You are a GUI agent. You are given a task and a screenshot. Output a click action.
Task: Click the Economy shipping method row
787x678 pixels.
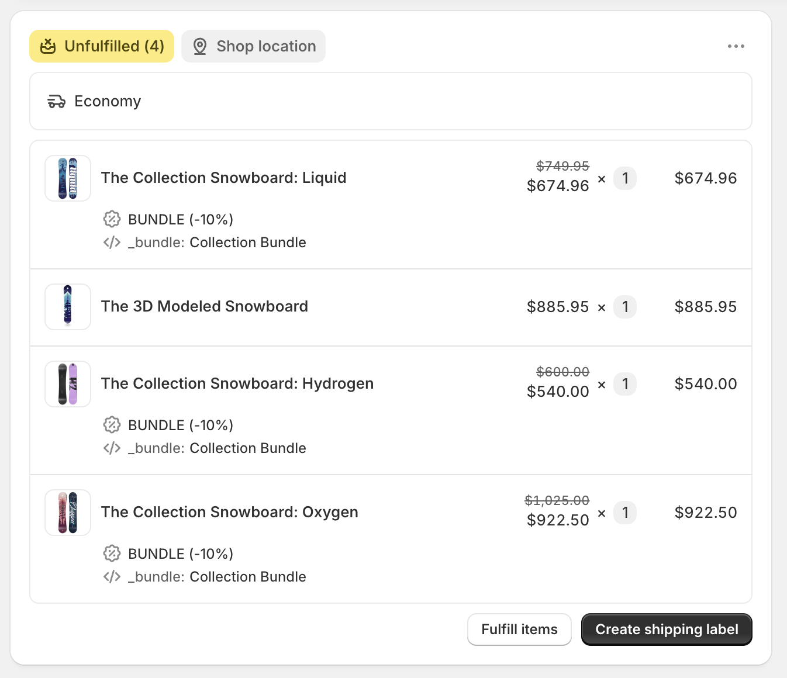click(391, 101)
